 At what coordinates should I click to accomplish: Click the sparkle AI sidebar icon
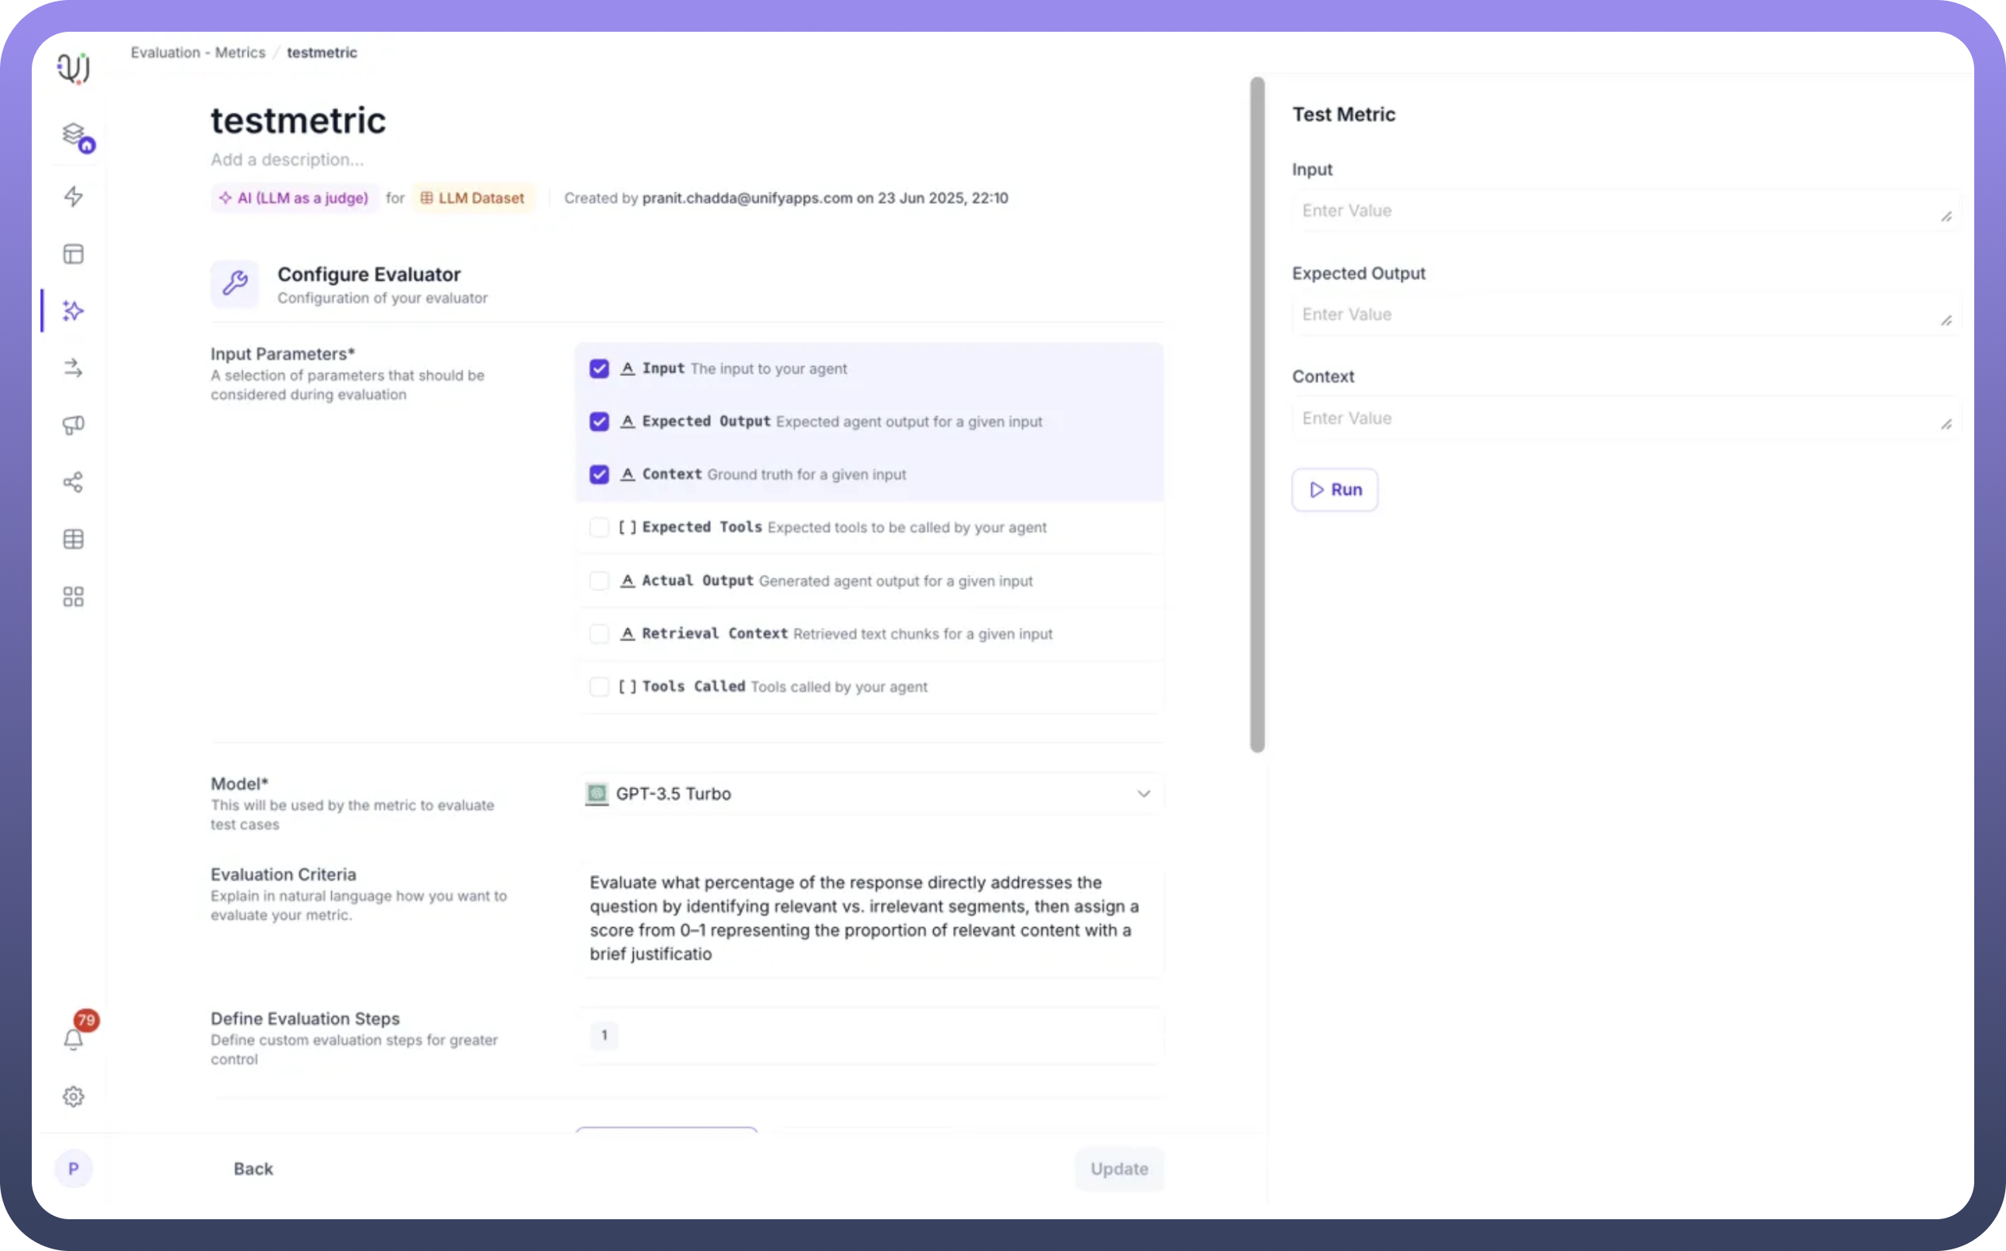pyautogui.click(x=74, y=311)
